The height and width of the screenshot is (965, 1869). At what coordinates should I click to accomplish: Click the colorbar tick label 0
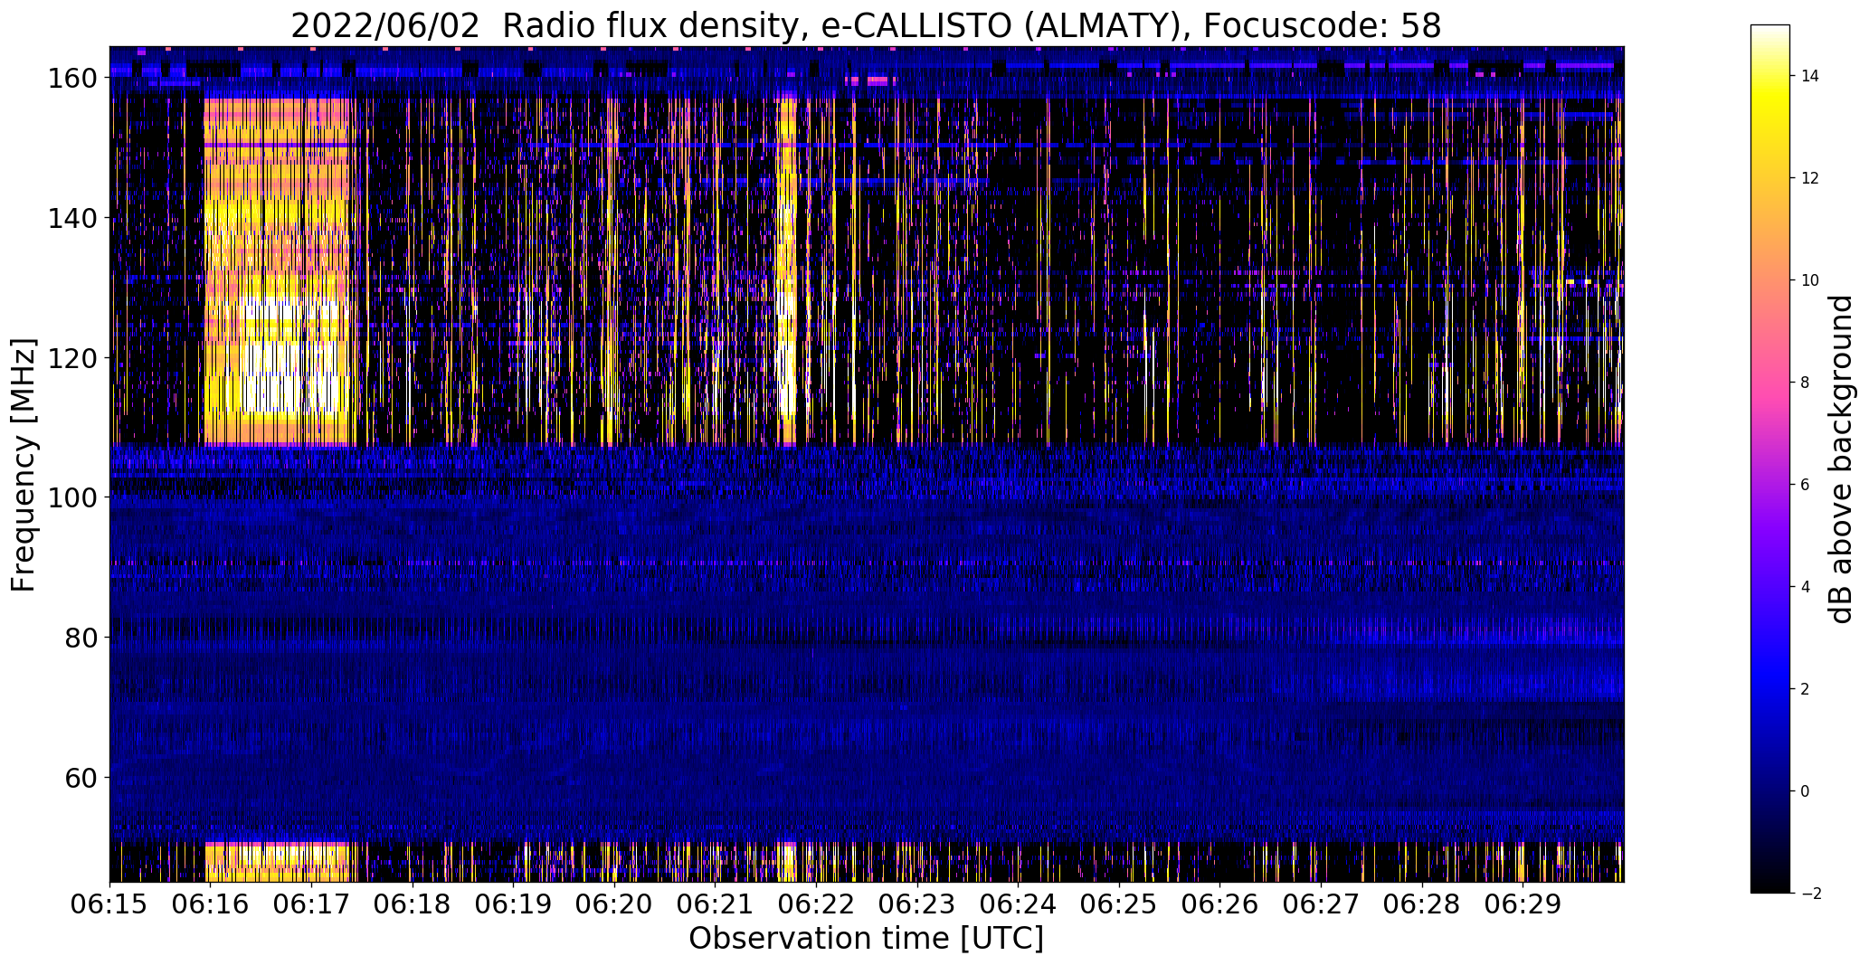[1806, 791]
